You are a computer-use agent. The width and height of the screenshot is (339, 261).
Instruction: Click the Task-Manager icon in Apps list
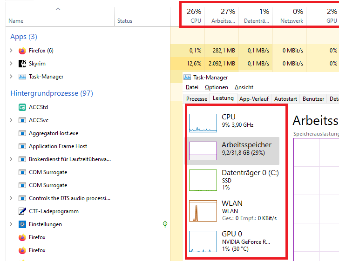22,77
